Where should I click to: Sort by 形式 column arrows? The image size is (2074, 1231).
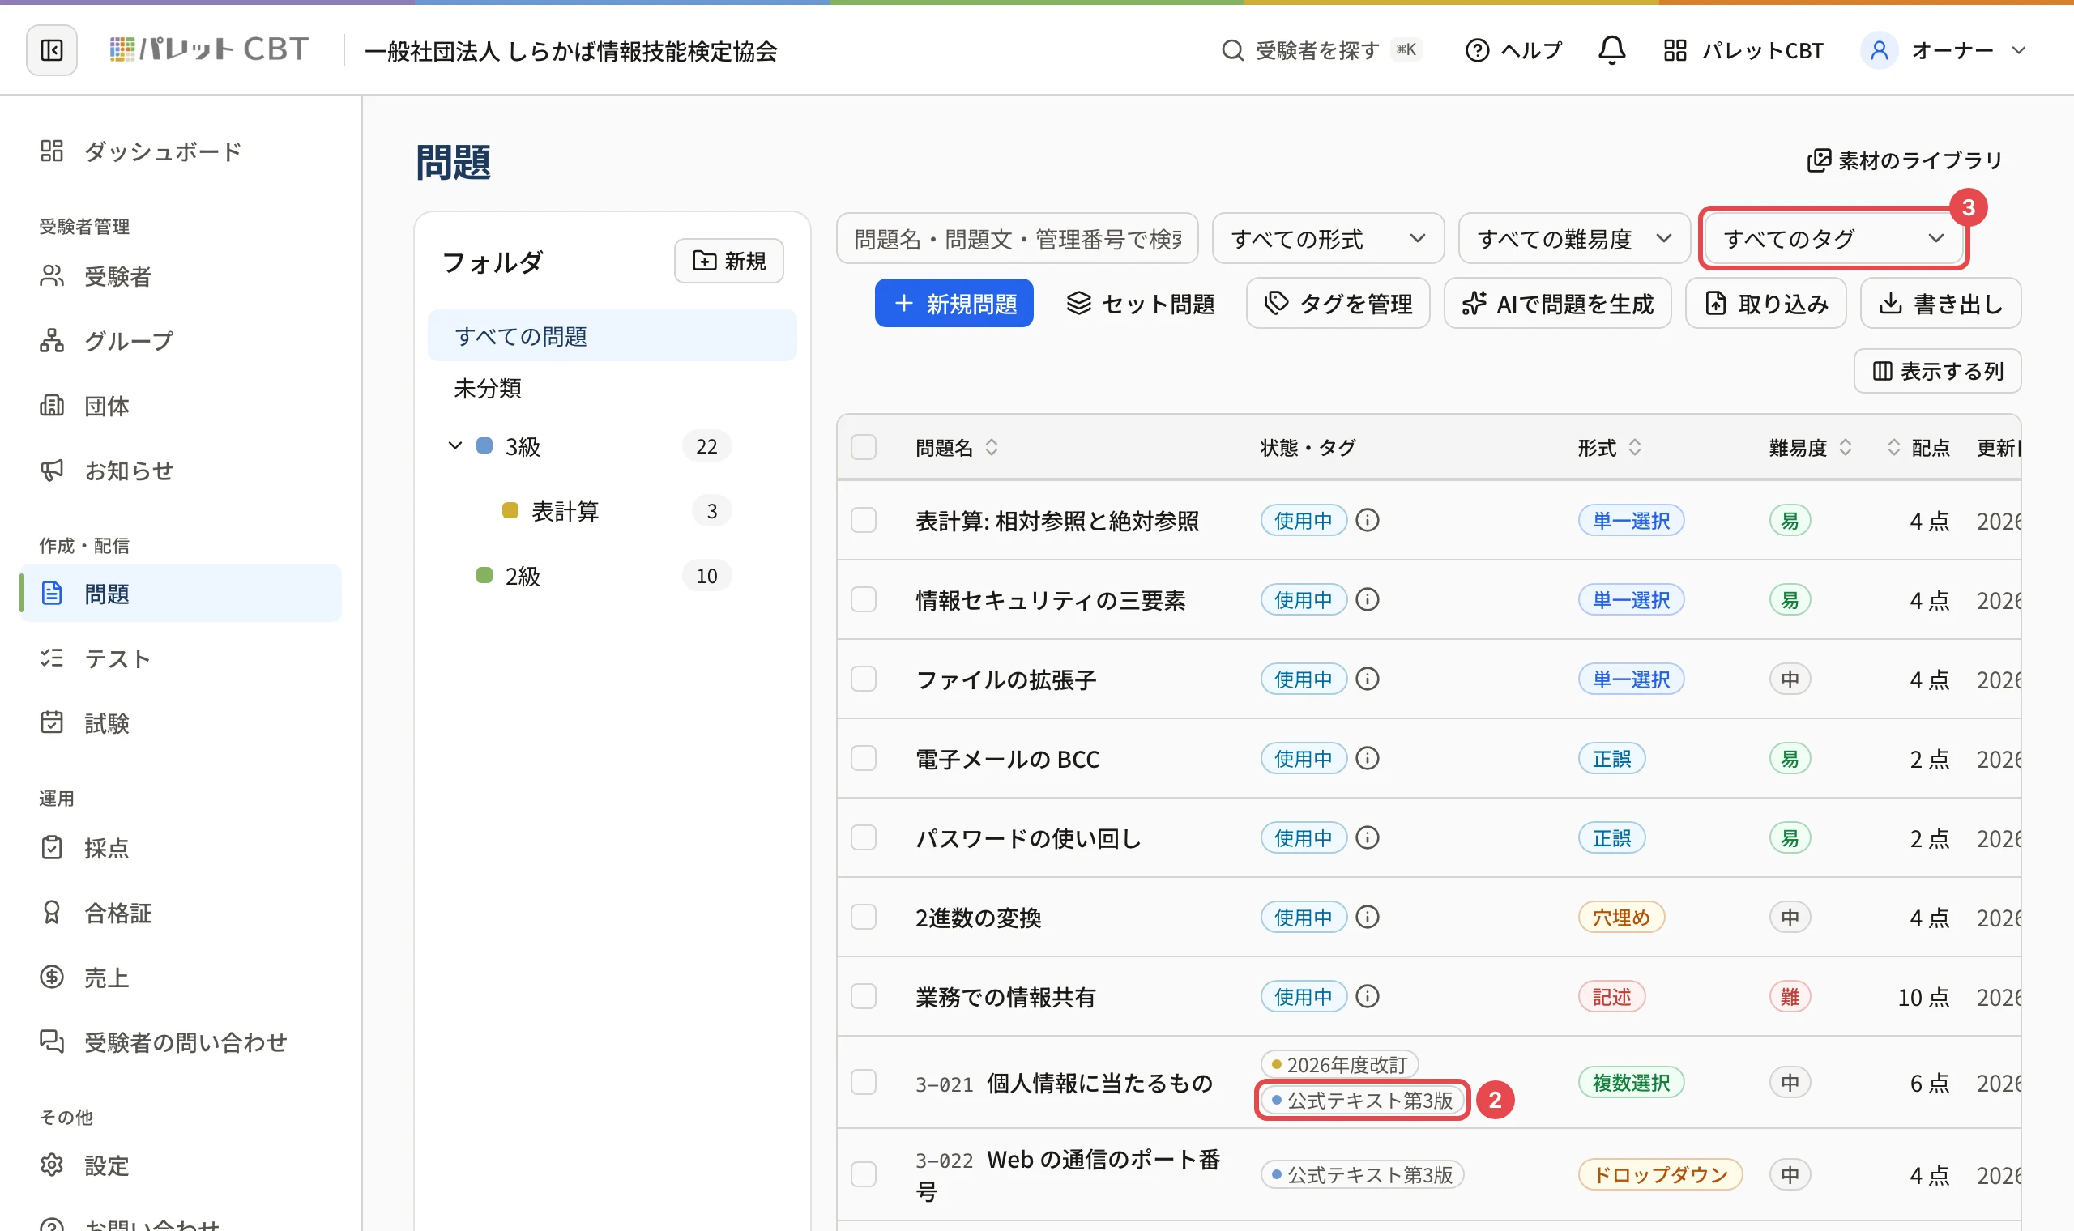point(1634,448)
